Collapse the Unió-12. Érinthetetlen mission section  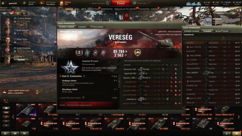pos(60,76)
